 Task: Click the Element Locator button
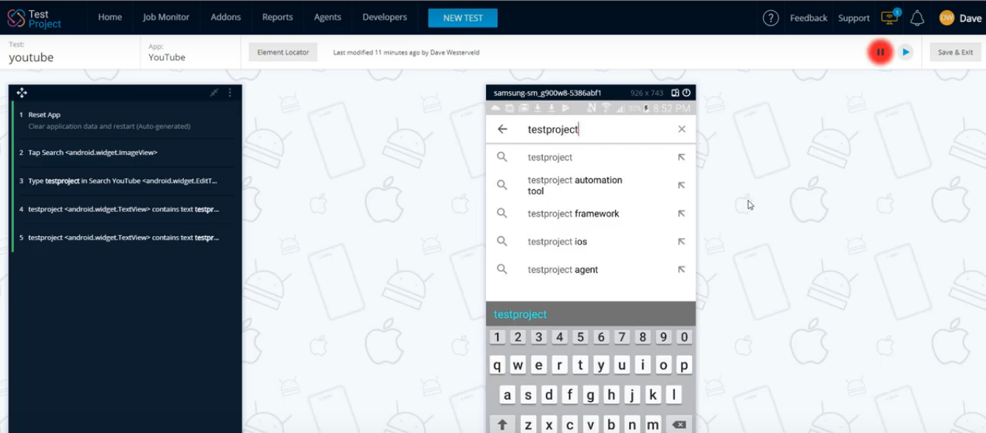coord(283,52)
